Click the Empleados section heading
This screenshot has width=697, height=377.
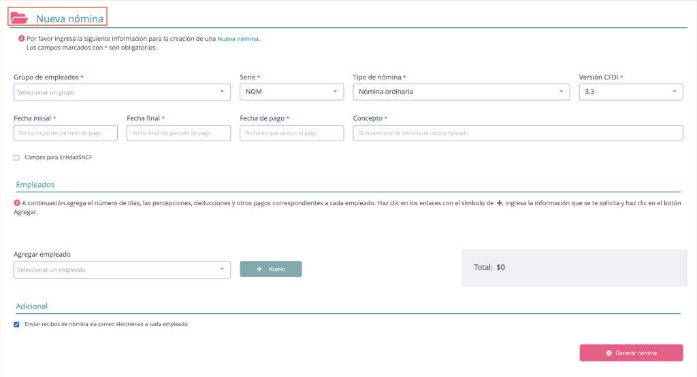tap(35, 185)
